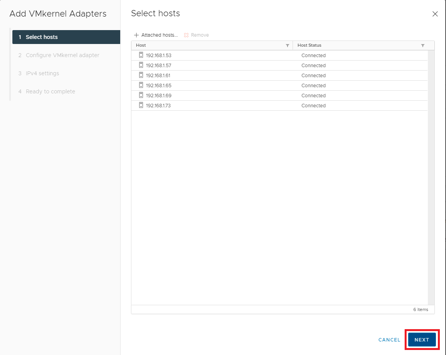Open the Host Status column filter
The image size is (446, 355).
422,46
